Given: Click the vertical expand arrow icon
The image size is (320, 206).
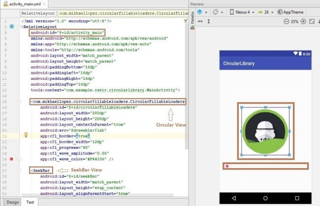Looking at the screenshot, I should (209, 21).
